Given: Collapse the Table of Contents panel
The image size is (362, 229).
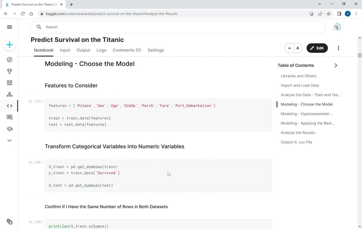Looking at the screenshot, I should coord(336,65).
